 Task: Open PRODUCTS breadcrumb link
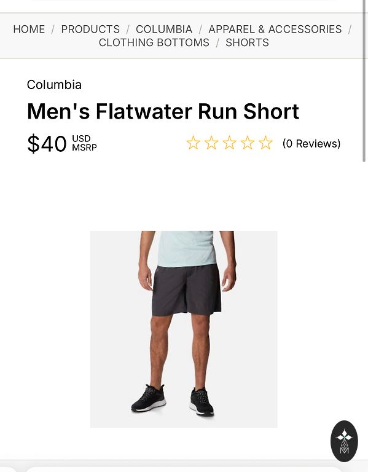click(90, 29)
